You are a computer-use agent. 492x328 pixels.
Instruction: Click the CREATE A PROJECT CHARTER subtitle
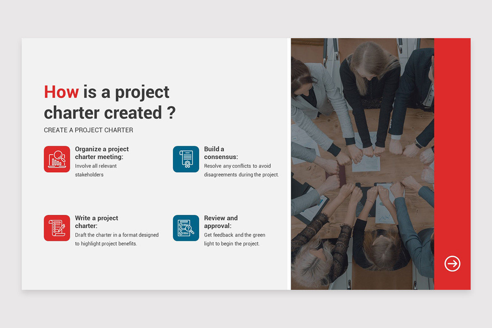click(x=89, y=130)
